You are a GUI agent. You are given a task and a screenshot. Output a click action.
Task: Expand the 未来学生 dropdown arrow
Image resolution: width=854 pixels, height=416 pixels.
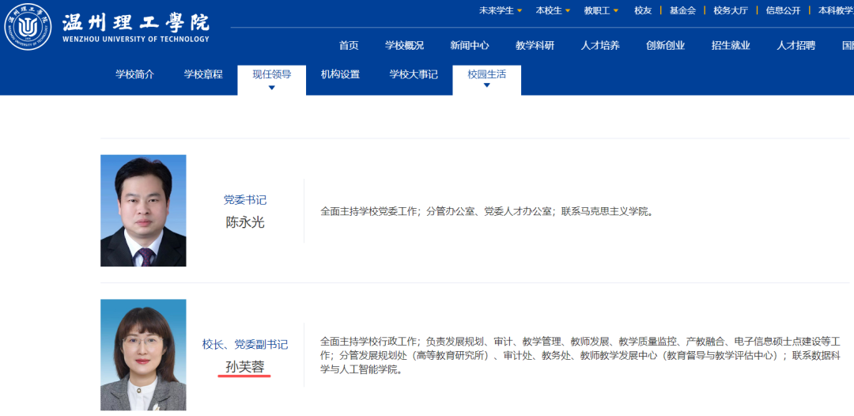coord(520,11)
